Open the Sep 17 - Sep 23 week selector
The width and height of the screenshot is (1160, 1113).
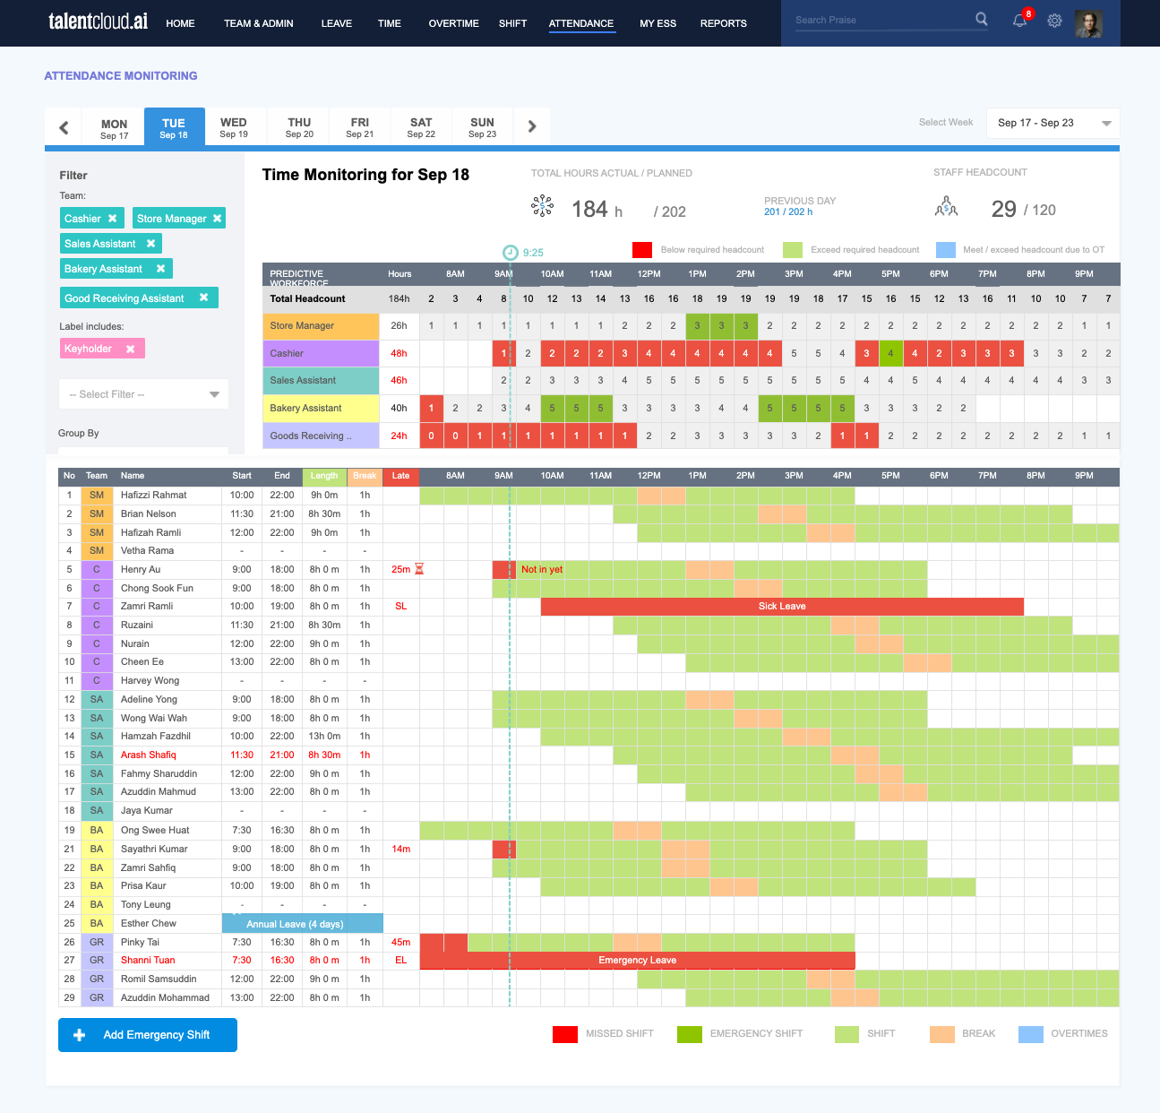[x=1053, y=123]
